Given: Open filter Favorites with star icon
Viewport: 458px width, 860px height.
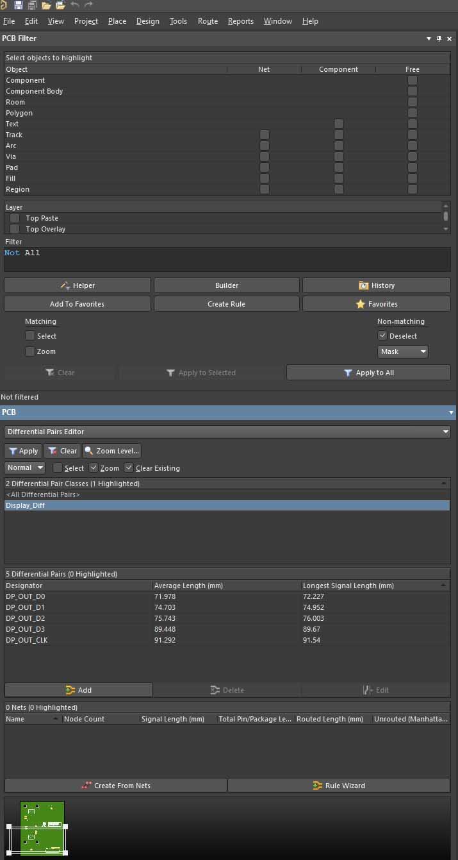Looking at the screenshot, I should pos(376,304).
